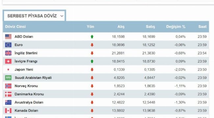
Task: Click red down arrow for İngiliz Sterlini
Action: pyautogui.click(x=92, y=53)
